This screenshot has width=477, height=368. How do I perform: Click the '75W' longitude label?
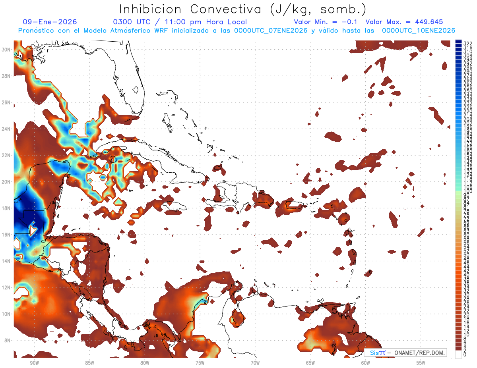pos(200,363)
